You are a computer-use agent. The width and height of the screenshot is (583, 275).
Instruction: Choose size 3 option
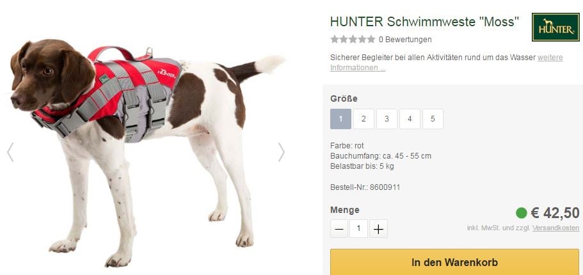[x=387, y=119]
